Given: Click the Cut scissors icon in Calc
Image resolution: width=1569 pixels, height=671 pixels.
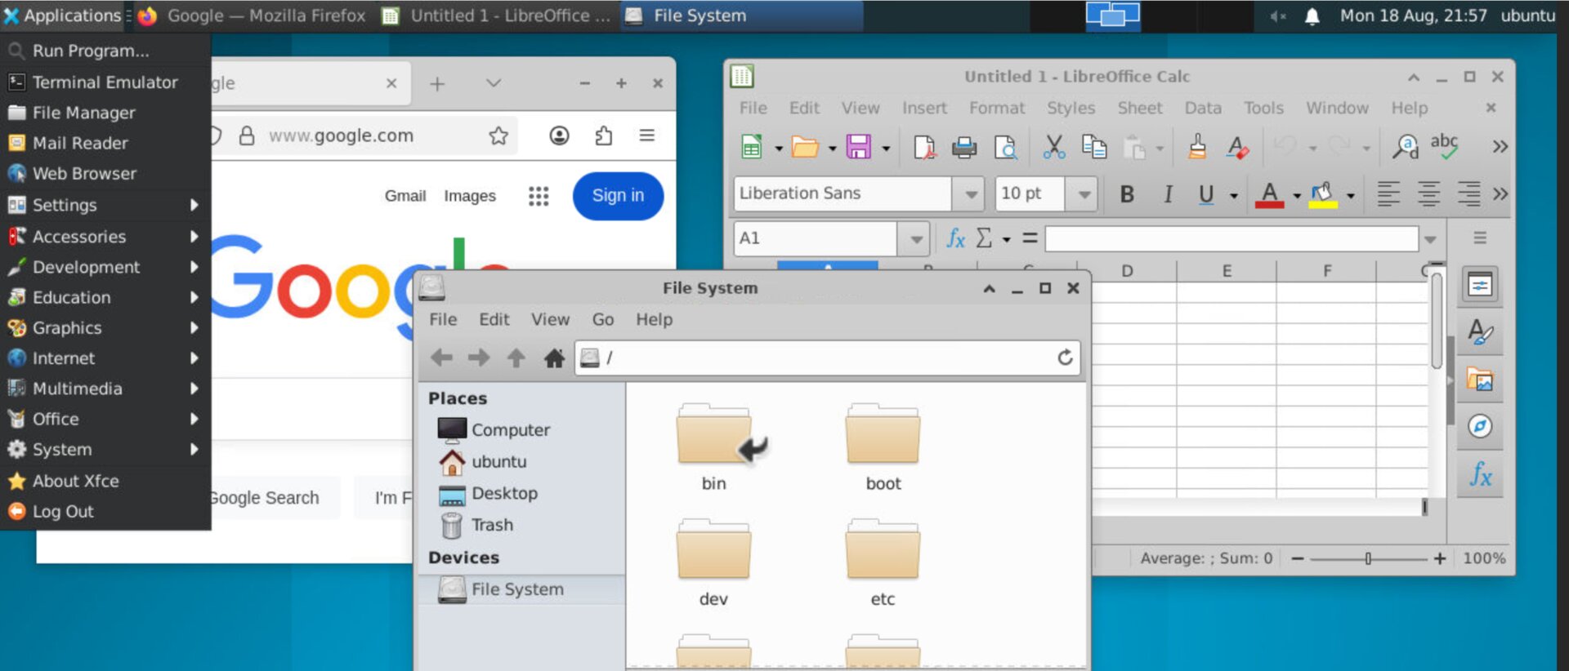Looking at the screenshot, I should click(1053, 147).
